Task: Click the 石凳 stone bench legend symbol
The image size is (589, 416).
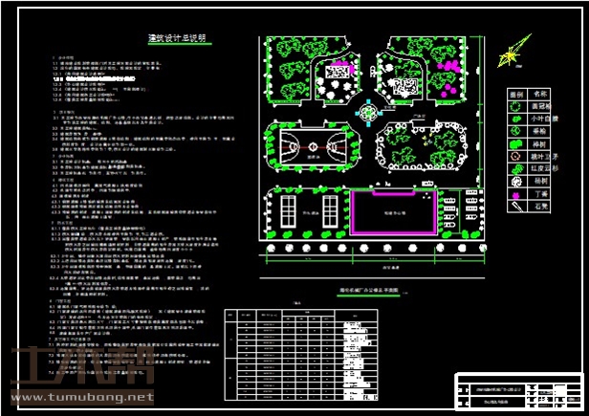Action: pyautogui.click(x=515, y=206)
